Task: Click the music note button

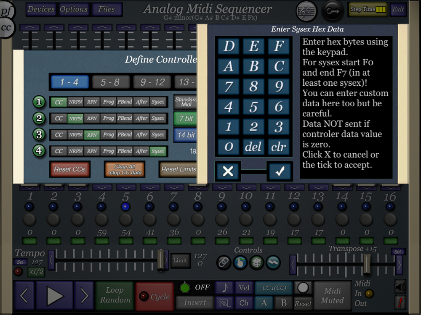Action: click(225, 288)
